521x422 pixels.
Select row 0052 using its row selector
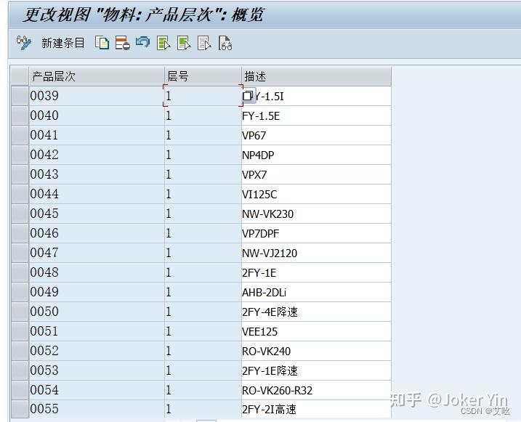click(20, 351)
